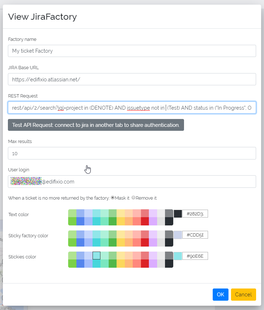The height and width of the screenshot is (310, 264).
Task: Click the User login field
Action: click(132, 181)
